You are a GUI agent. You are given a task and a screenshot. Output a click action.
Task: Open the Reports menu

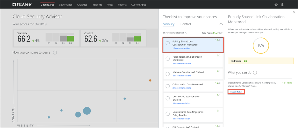pyautogui.click(x=122, y=5)
